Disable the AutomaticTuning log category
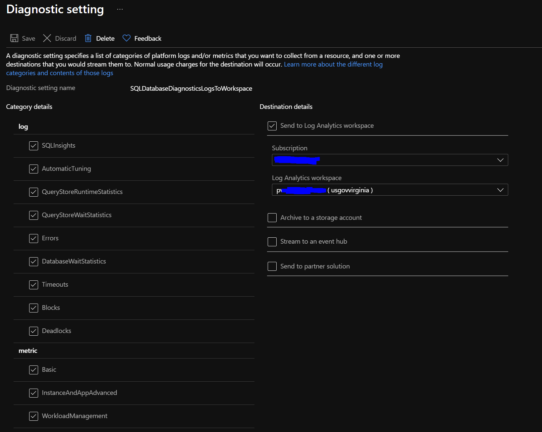542x432 pixels. 33,169
